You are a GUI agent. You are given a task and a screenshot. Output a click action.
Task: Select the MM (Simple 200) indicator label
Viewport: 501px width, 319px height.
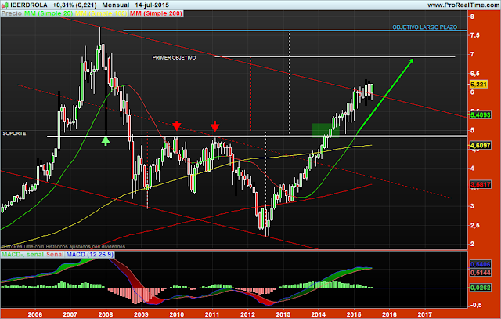tap(156, 13)
